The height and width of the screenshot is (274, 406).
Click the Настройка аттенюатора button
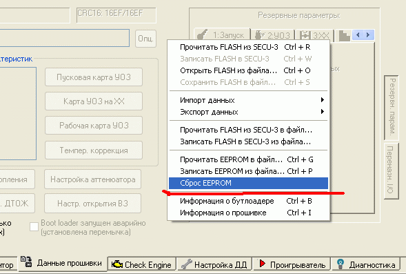click(92, 179)
